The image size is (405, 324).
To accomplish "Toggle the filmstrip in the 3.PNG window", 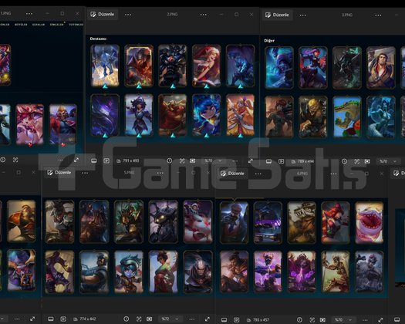I will tap(268, 161).
